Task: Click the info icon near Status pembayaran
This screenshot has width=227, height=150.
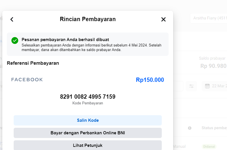Action: pyautogui.click(x=190, y=128)
